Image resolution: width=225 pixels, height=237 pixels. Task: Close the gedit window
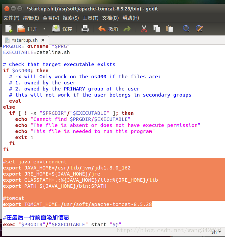coord(7,9)
